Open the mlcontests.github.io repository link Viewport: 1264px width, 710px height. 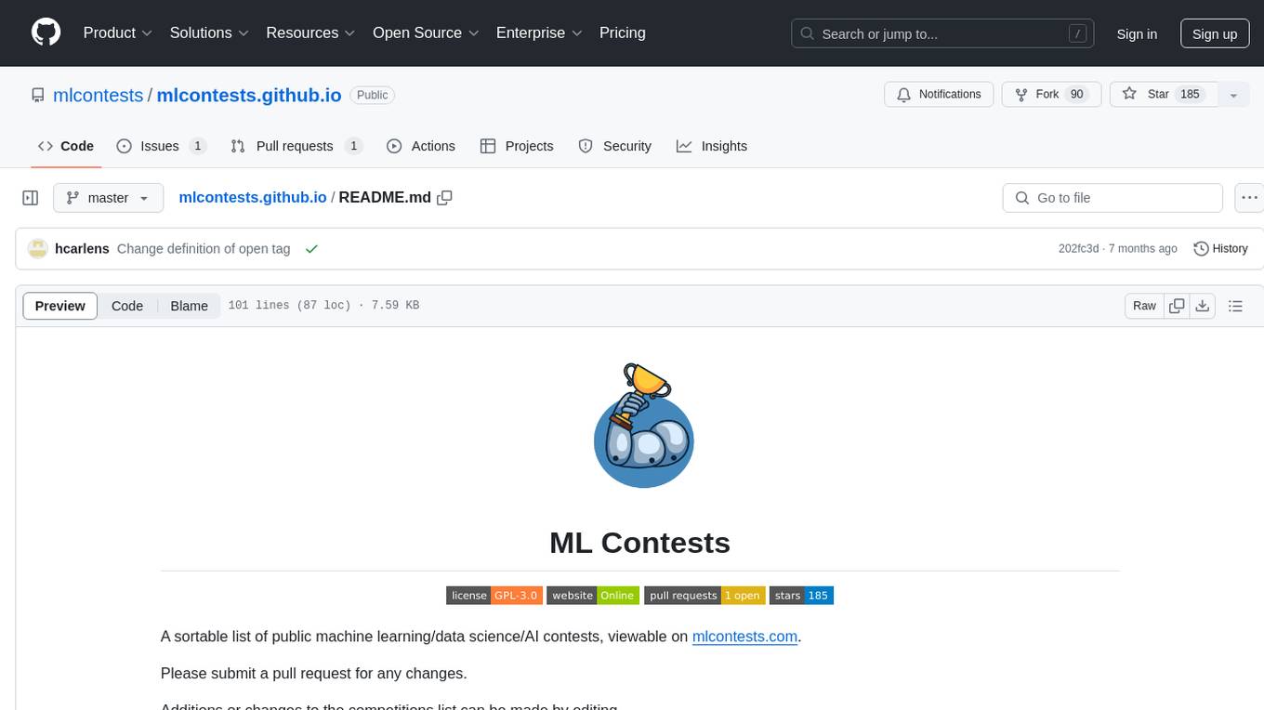pyautogui.click(x=249, y=95)
